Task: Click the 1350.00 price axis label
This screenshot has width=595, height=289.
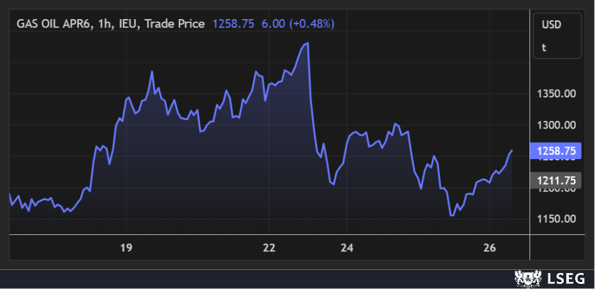Action: pyautogui.click(x=557, y=94)
